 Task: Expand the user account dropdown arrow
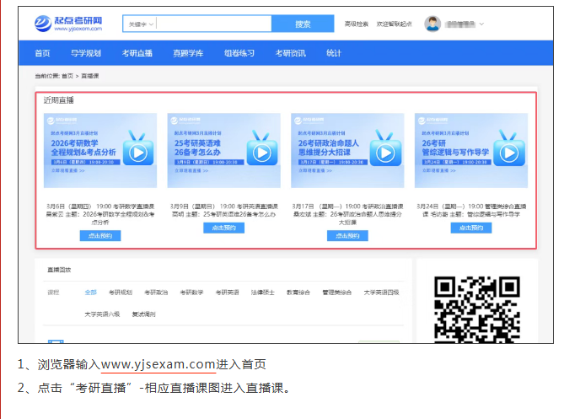pyautogui.click(x=481, y=24)
